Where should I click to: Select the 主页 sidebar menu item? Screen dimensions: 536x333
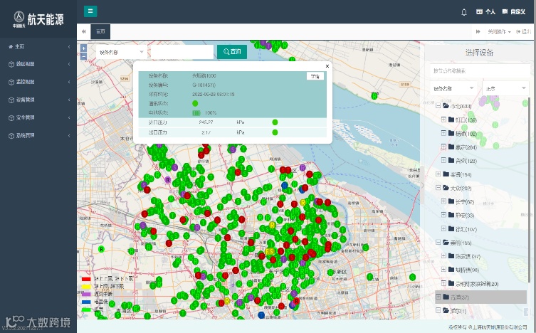click(20, 47)
